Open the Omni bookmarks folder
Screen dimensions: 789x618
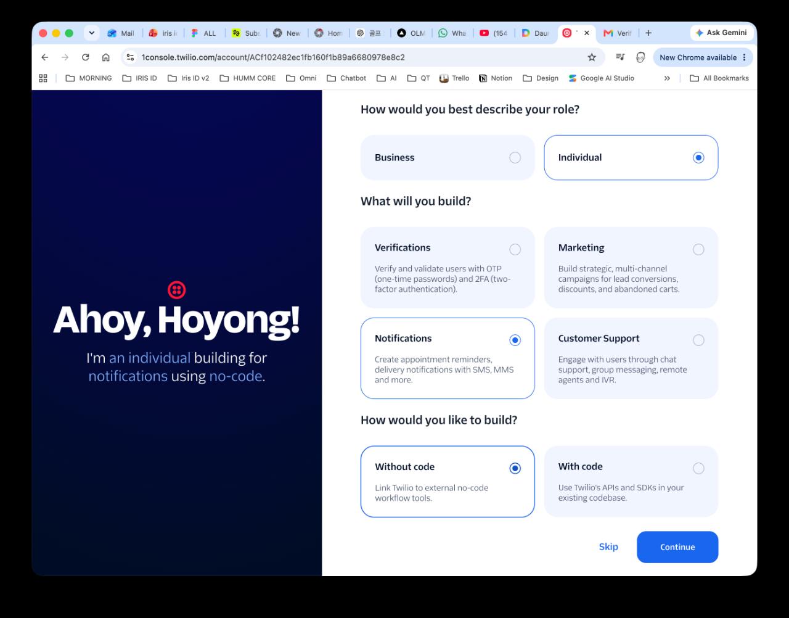coord(301,78)
